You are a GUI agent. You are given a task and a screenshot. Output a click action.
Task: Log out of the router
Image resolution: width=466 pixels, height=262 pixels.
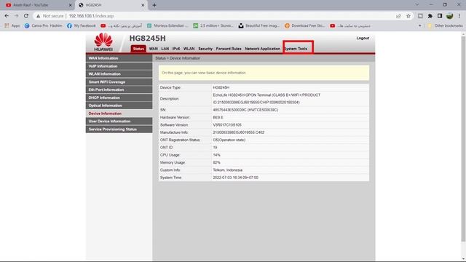pos(363,38)
